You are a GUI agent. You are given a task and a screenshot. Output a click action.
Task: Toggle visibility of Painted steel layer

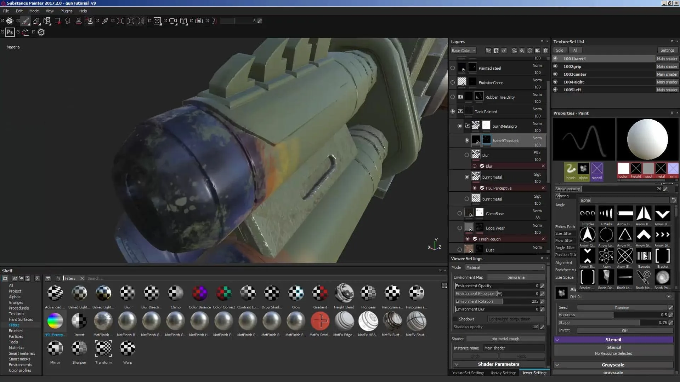pyautogui.click(x=453, y=68)
